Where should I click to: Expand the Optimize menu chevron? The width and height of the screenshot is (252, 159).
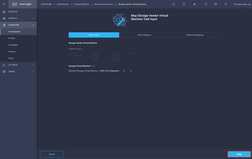[33, 65]
